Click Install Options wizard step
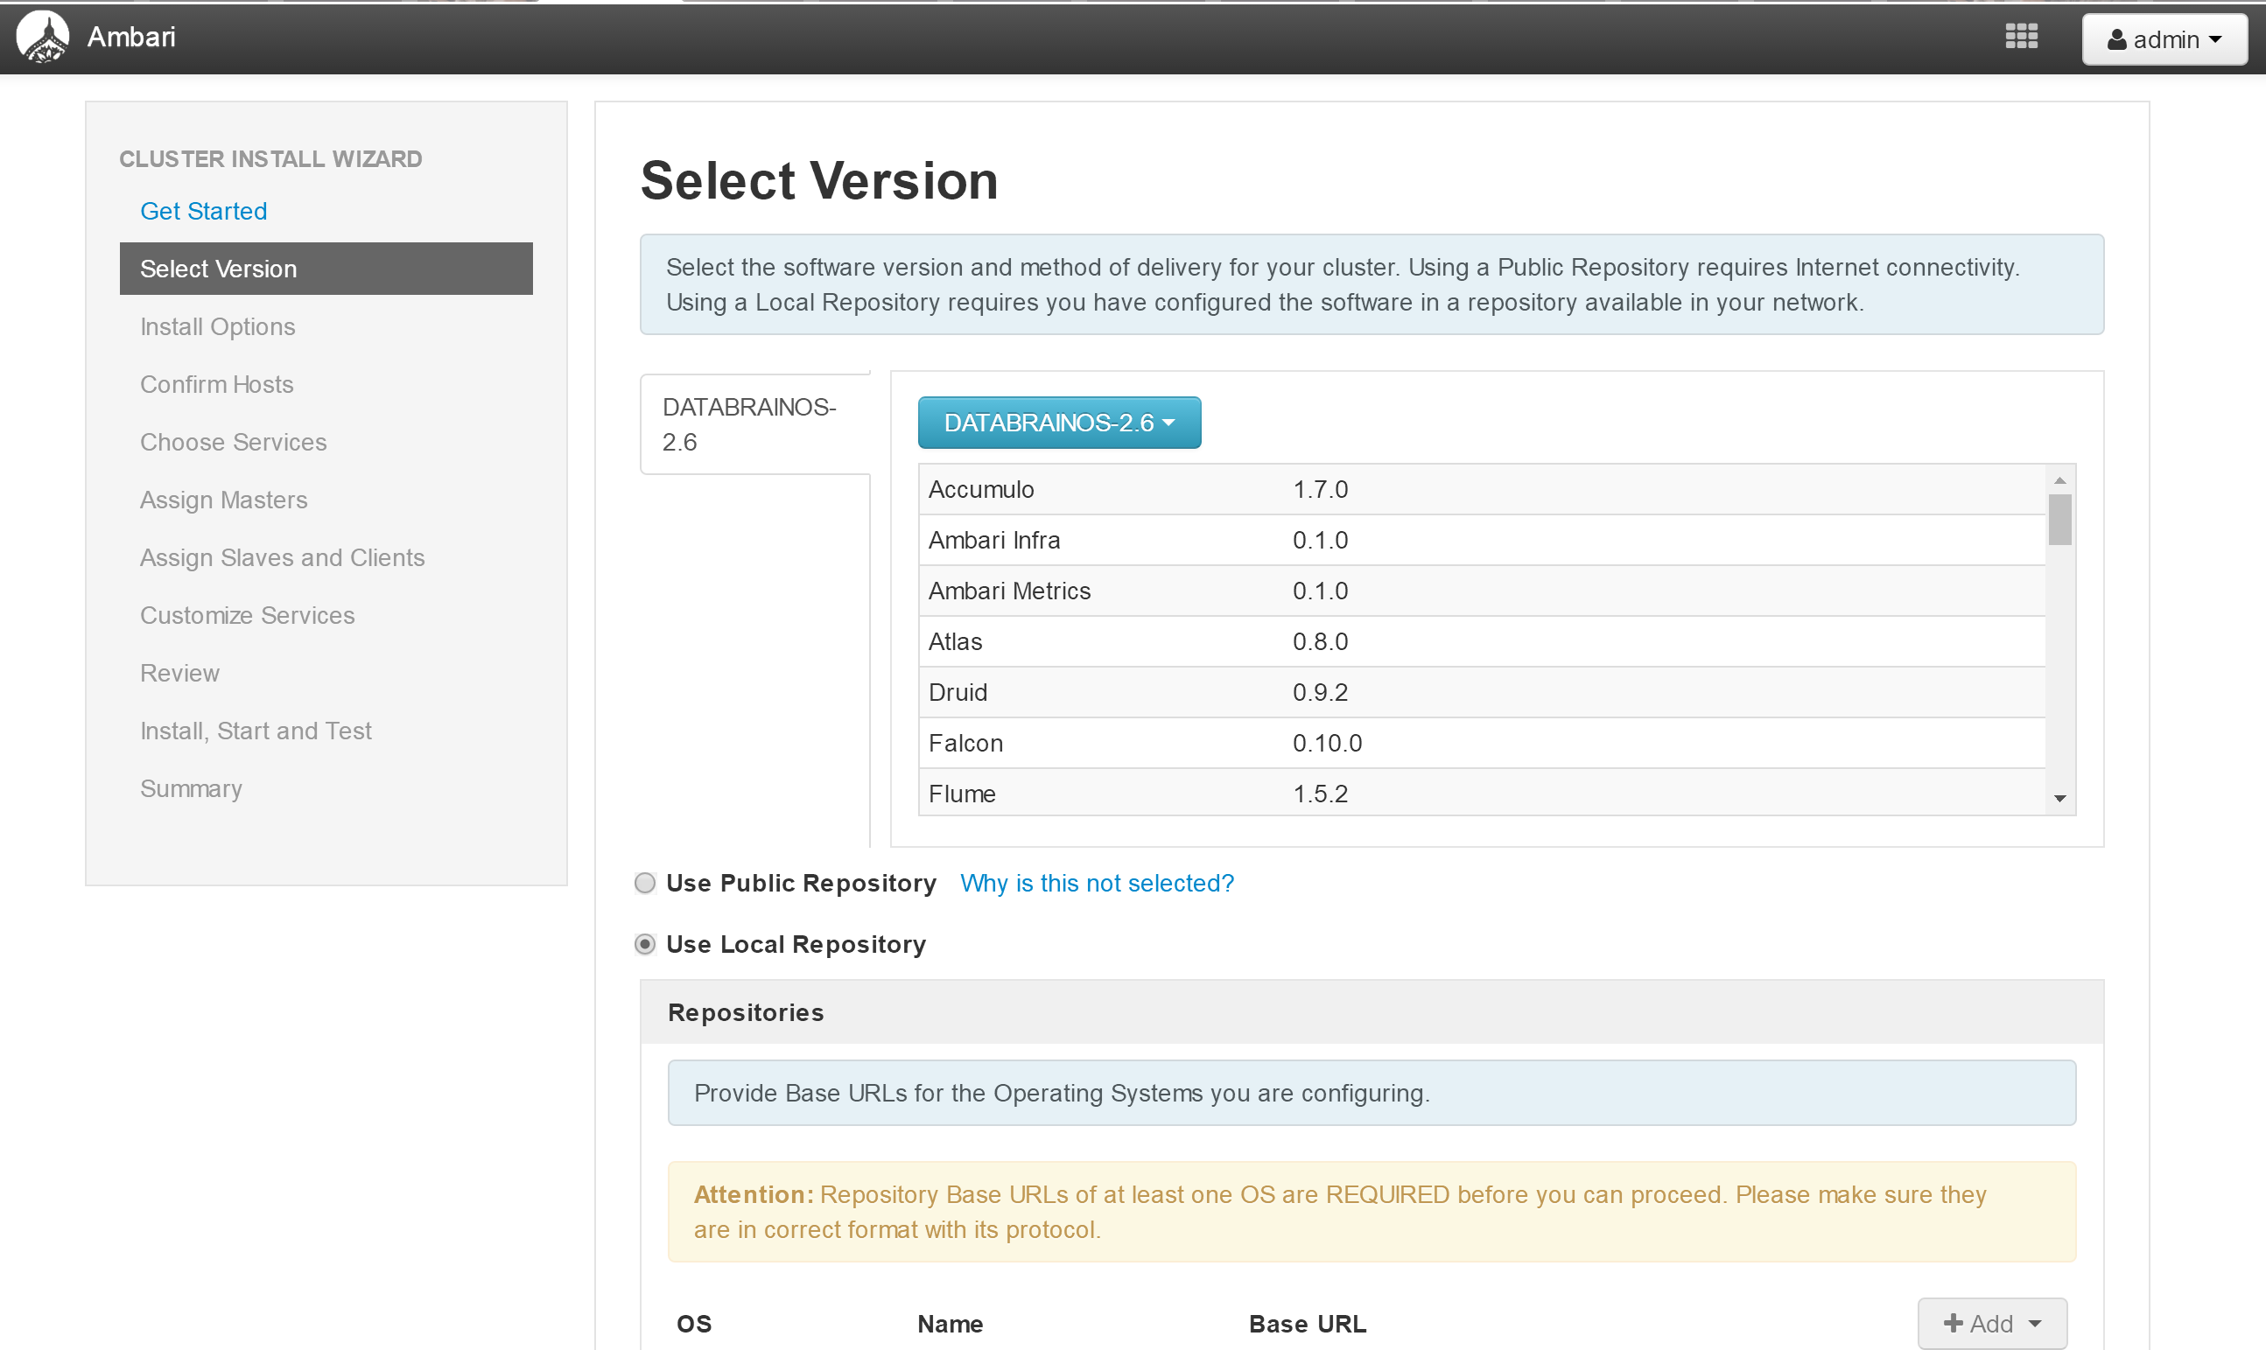2266x1350 pixels. click(x=218, y=326)
